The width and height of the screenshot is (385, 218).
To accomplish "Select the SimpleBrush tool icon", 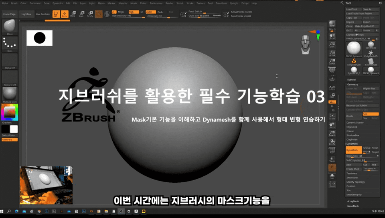I will (354, 62).
